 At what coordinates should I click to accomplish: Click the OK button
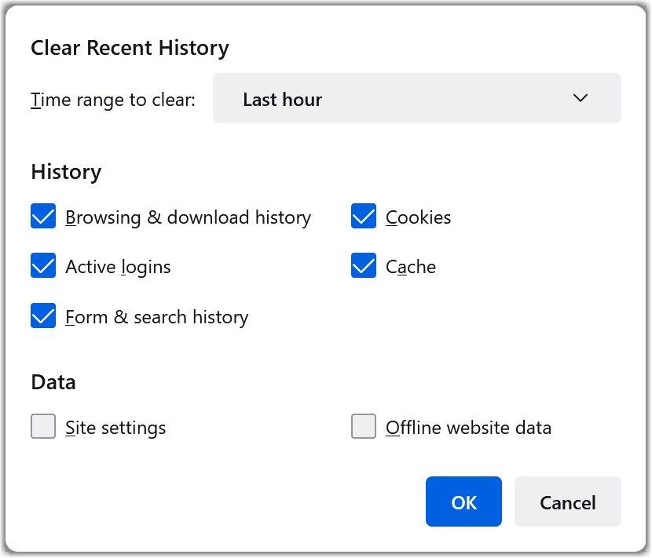pyautogui.click(x=463, y=501)
